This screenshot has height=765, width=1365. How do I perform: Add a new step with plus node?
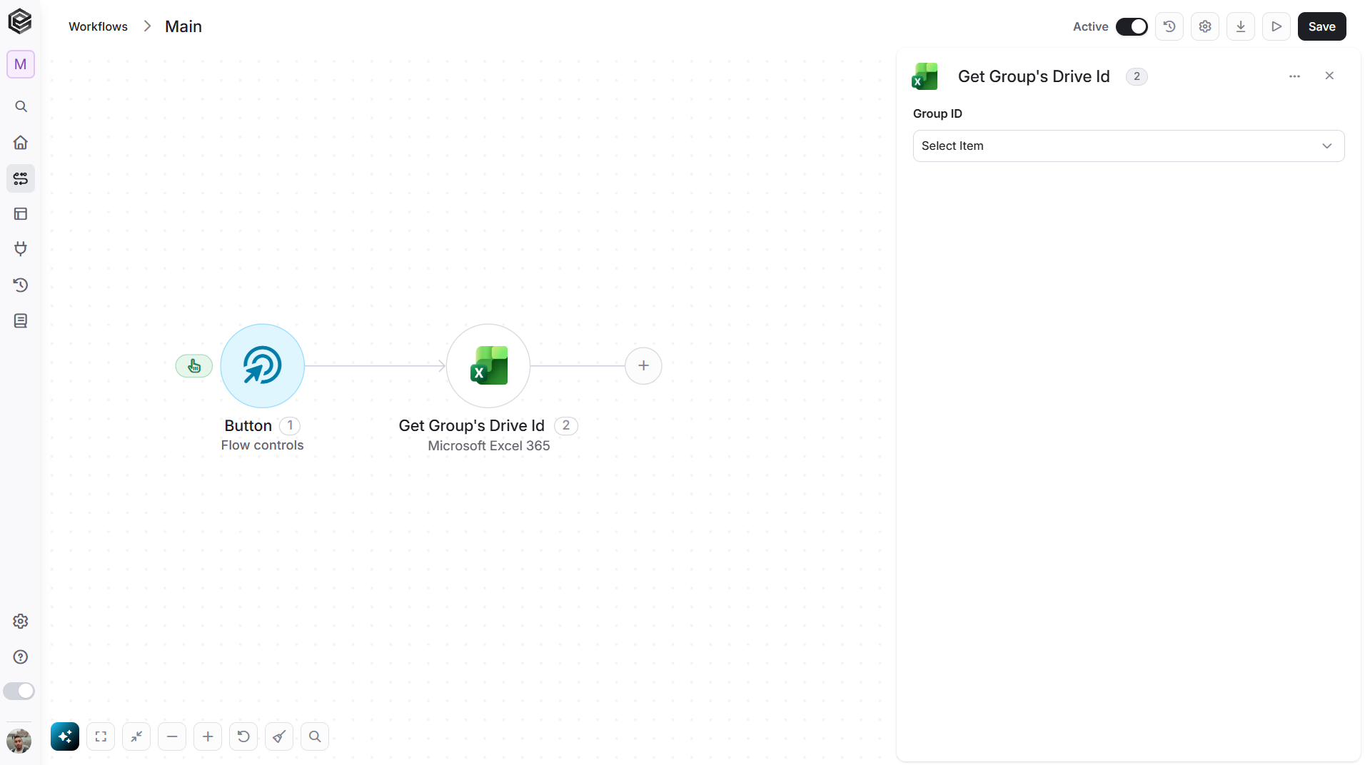643,366
